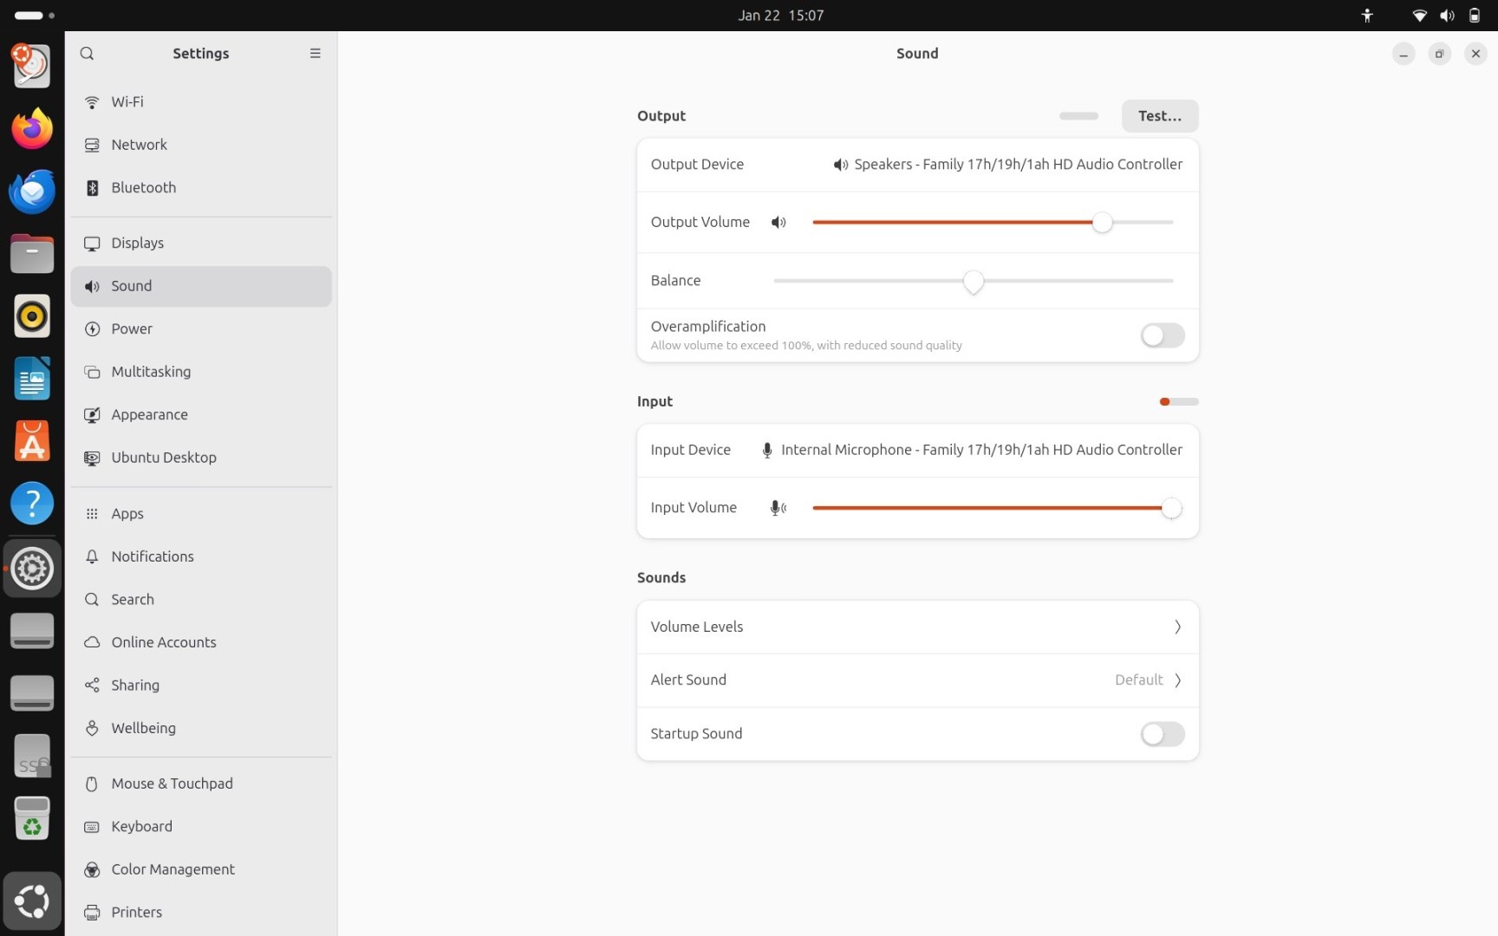Image resolution: width=1498 pixels, height=936 pixels.
Task: Select Displays in the sidebar
Action: click(x=138, y=244)
